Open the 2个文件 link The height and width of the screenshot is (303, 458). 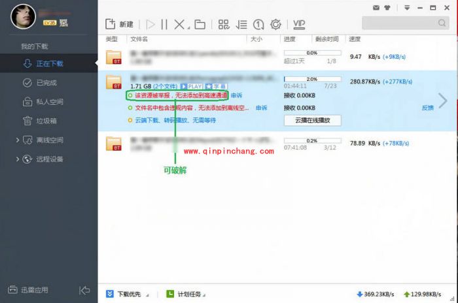tap(166, 86)
